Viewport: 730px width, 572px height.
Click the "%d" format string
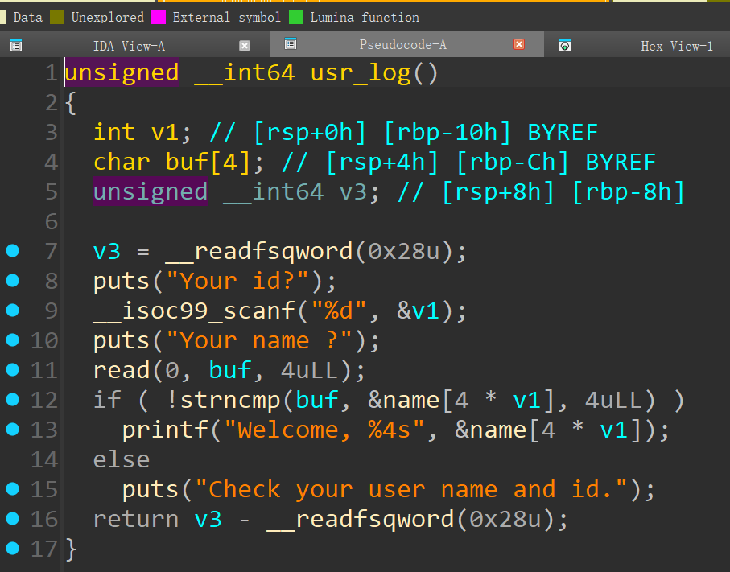[x=339, y=311]
